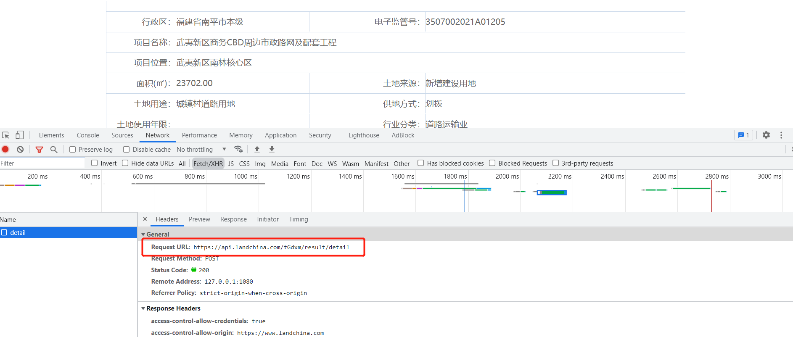
Task: Open the DevTools more options menu
Action: [781, 135]
